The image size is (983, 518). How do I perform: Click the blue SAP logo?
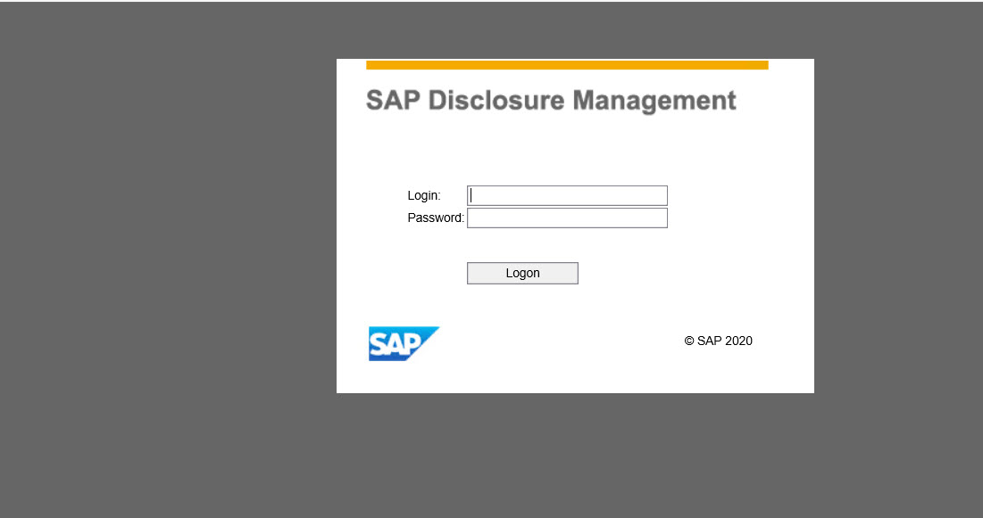tap(404, 344)
